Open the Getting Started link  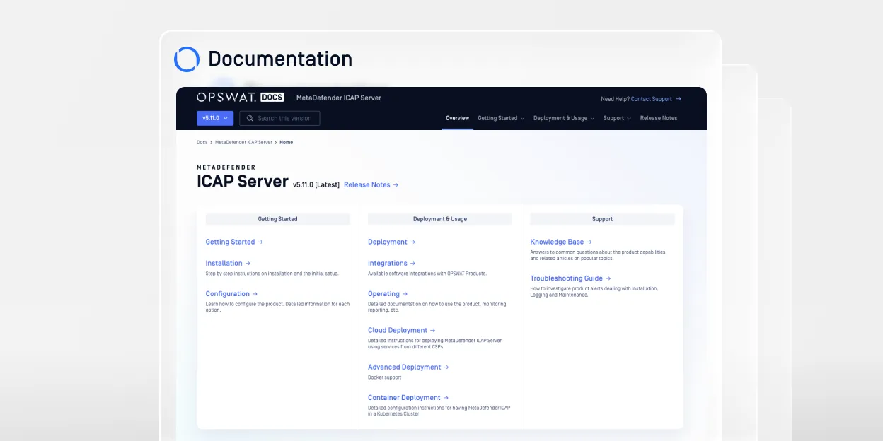coord(234,242)
